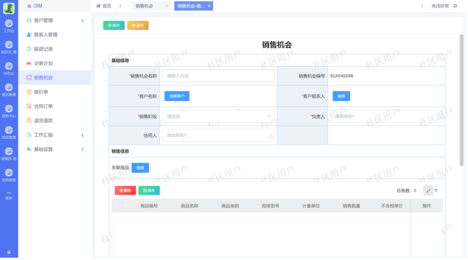Select 报价单 in the CRM menu

click(x=41, y=92)
